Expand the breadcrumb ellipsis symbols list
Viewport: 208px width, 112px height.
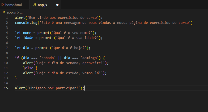(x=21, y=12)
